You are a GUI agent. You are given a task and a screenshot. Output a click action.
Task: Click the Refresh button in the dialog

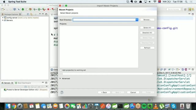[x=147, y=48]
